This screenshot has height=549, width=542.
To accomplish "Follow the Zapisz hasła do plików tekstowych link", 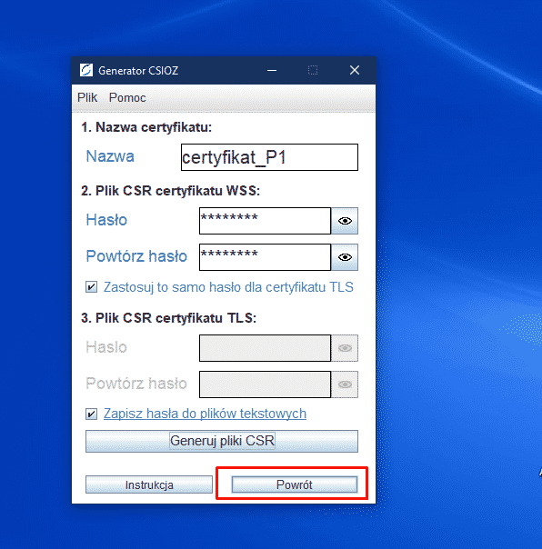I will pyautogui.click(x=205, y=414).
